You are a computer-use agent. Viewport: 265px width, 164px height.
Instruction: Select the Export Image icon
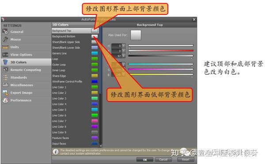pyautogui.click(x=5, y=93)
